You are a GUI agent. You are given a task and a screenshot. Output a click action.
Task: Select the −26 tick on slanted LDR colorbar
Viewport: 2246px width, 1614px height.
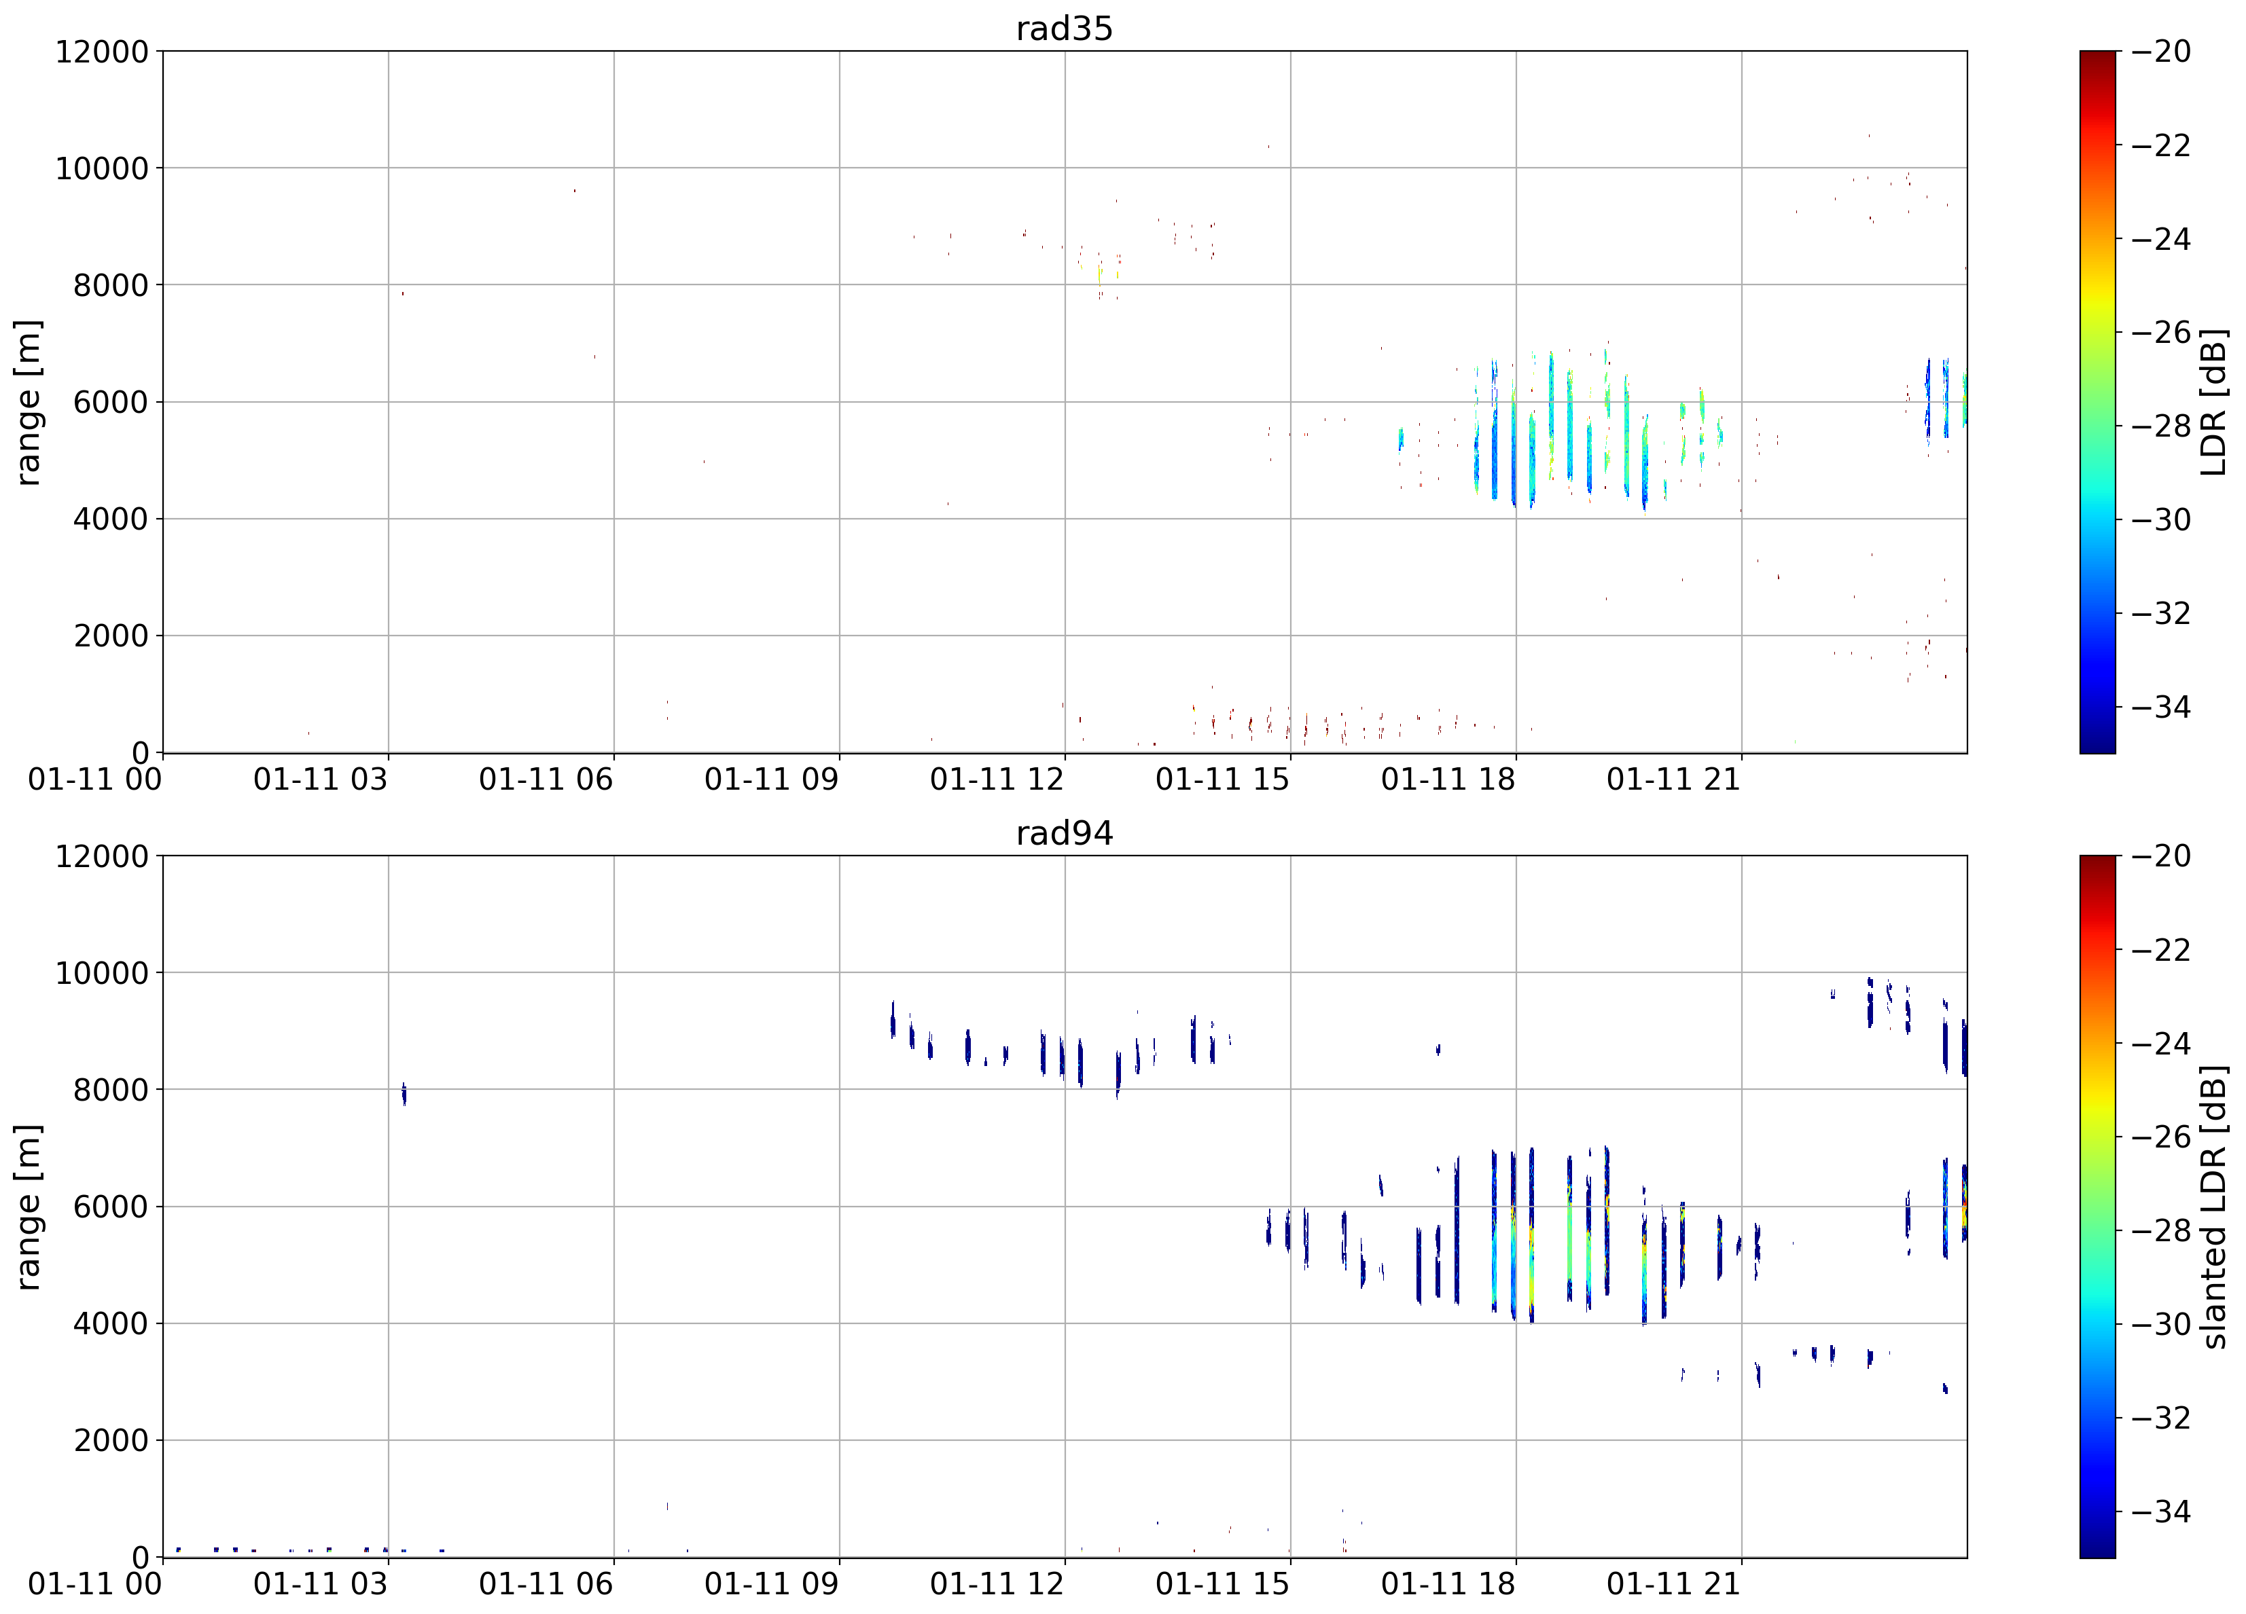click(2161, 1137)
